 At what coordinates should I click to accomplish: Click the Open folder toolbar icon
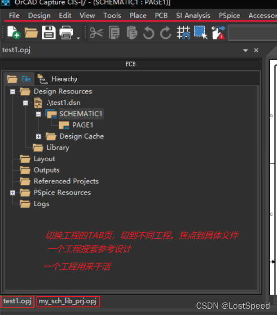pyautogui.click(x=31, y=32)
